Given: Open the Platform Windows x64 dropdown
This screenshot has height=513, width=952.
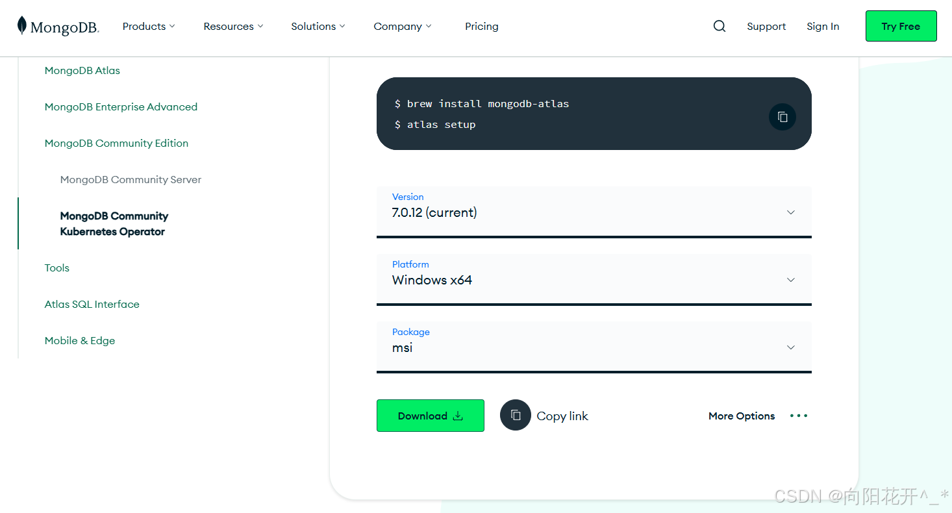Looking at the screenshot, I should [594, 279].
